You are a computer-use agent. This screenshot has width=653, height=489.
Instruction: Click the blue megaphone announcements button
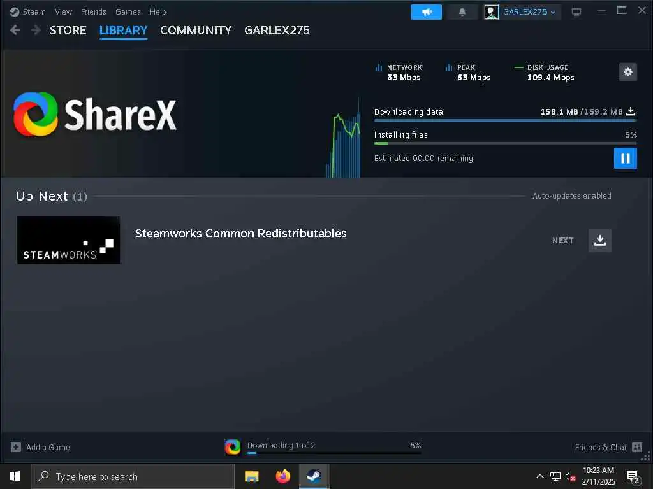427,12
